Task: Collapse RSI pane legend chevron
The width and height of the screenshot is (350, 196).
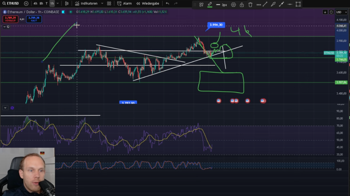Action: (x=5, y=108)
